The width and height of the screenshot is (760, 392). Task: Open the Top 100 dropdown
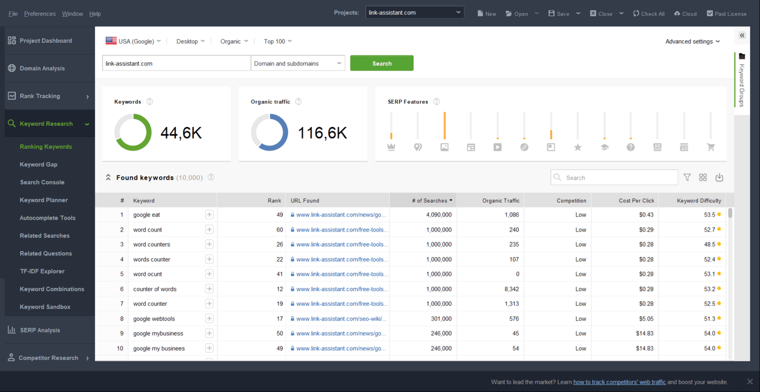tap(277, 41)
